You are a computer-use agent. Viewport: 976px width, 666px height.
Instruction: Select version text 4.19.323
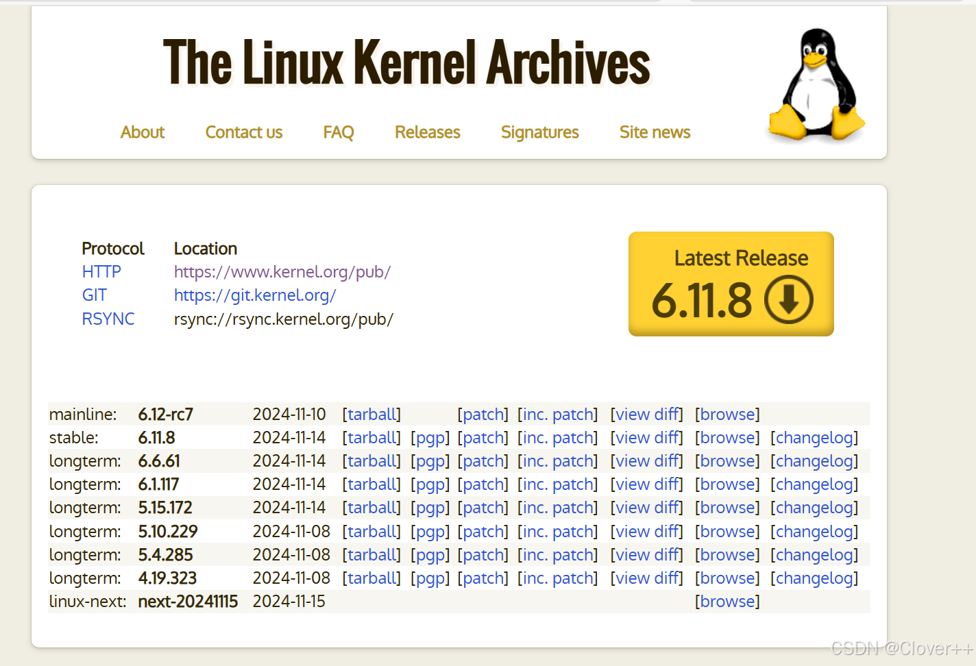pos(167,578)
